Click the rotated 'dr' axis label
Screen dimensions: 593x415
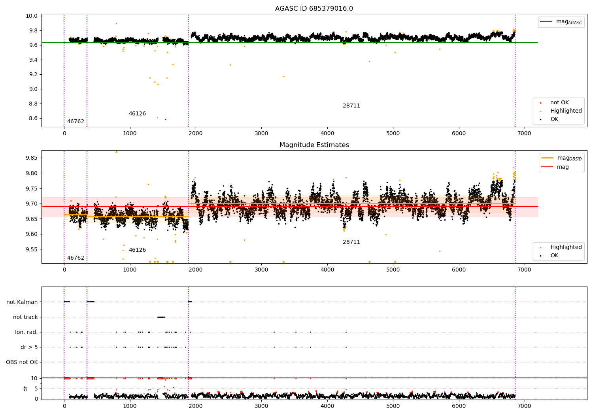(x=26, y=389)
